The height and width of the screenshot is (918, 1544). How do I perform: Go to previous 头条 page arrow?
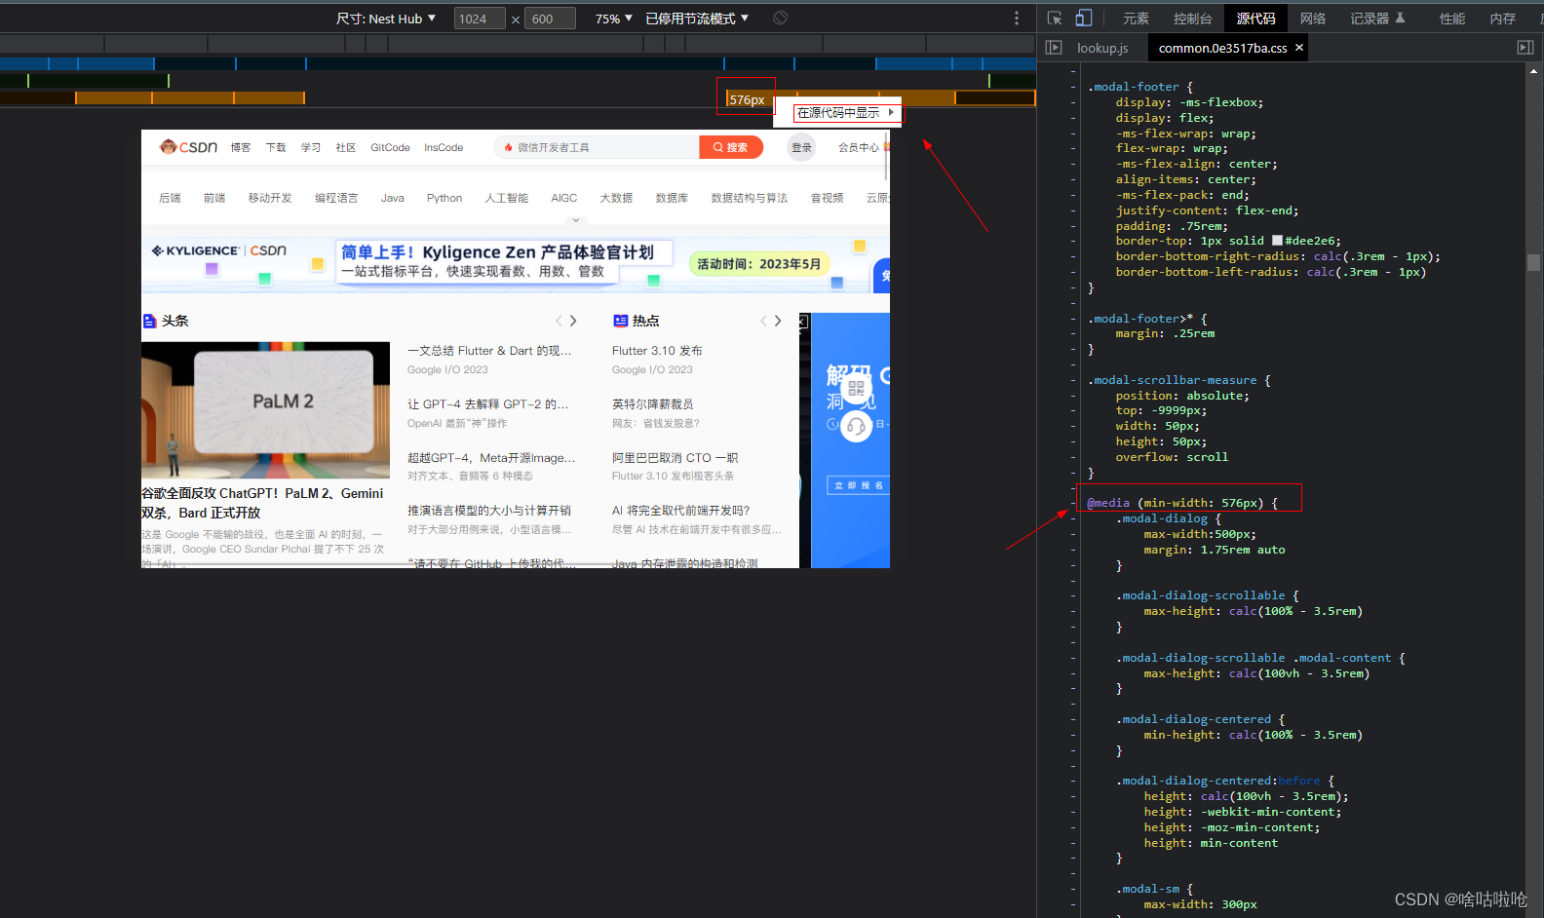559,321
